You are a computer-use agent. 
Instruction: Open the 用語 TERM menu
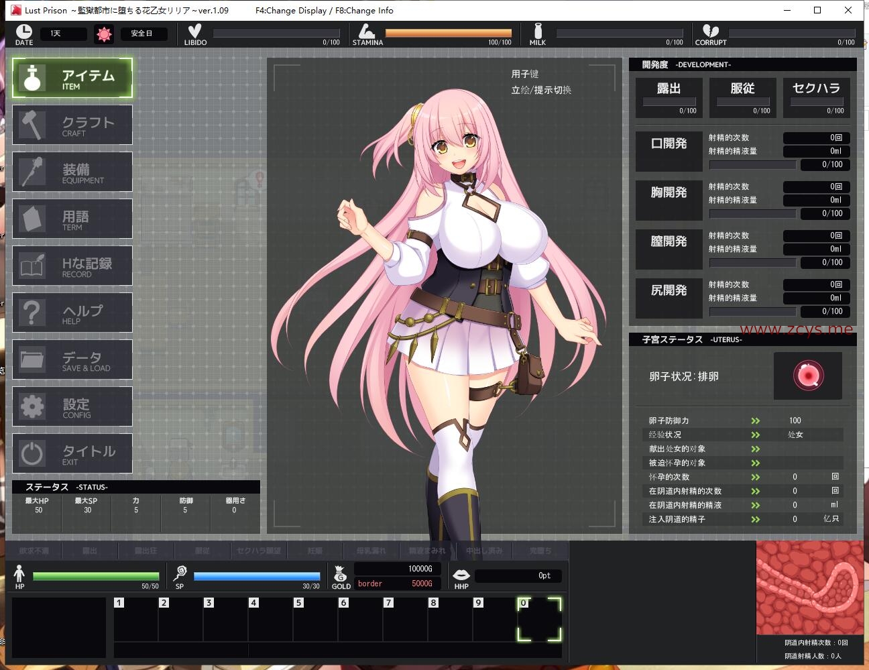(x=72, y=219)
